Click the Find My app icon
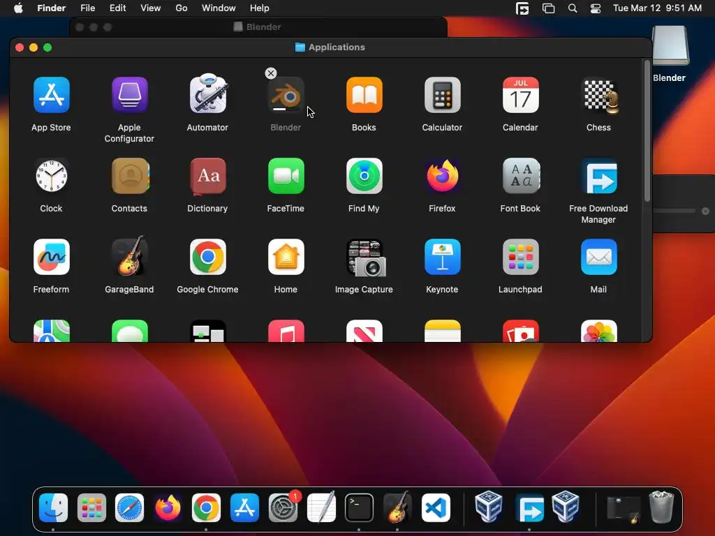Viewport: 715px width, 536px height. [364, 176]
